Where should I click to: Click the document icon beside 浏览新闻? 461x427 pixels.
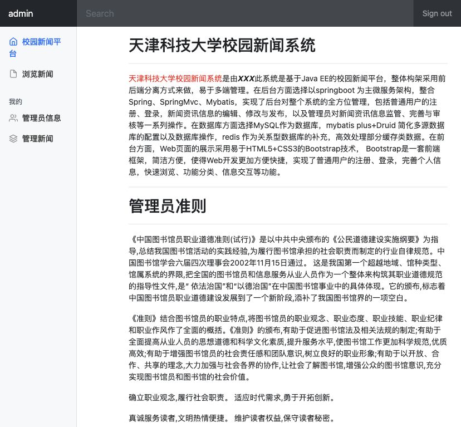13,74
